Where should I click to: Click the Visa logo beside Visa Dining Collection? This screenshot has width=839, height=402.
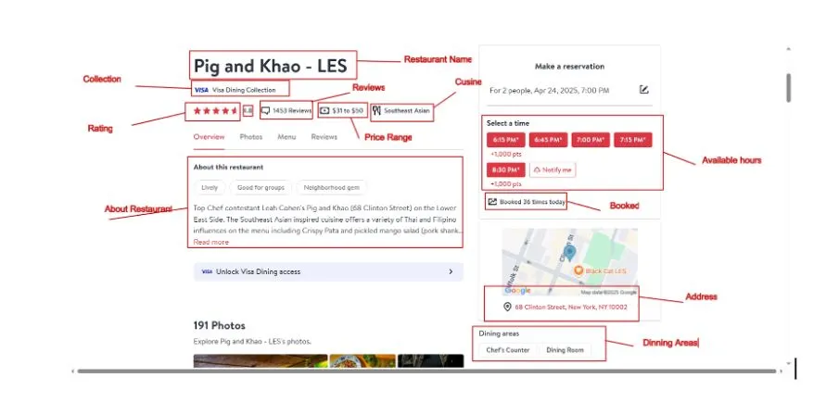tap(201, 90)
